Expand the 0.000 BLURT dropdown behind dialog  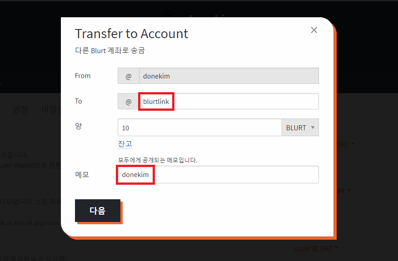(x=316, y=248)
